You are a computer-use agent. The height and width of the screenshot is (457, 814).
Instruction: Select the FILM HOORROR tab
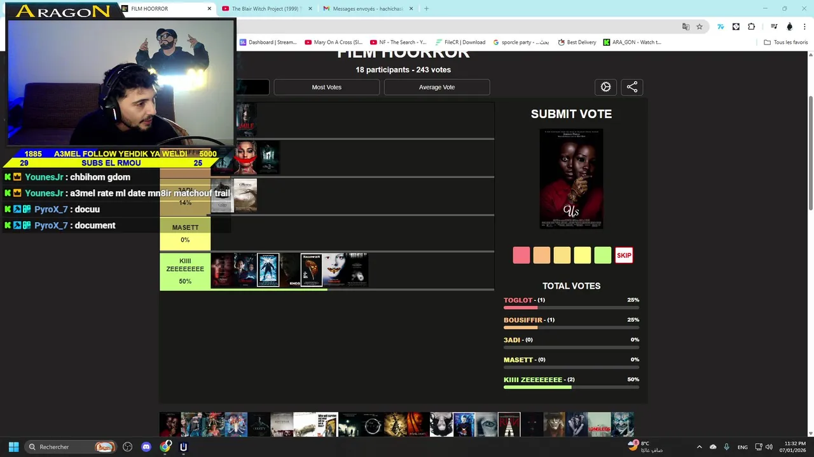(x=167, y=9)
